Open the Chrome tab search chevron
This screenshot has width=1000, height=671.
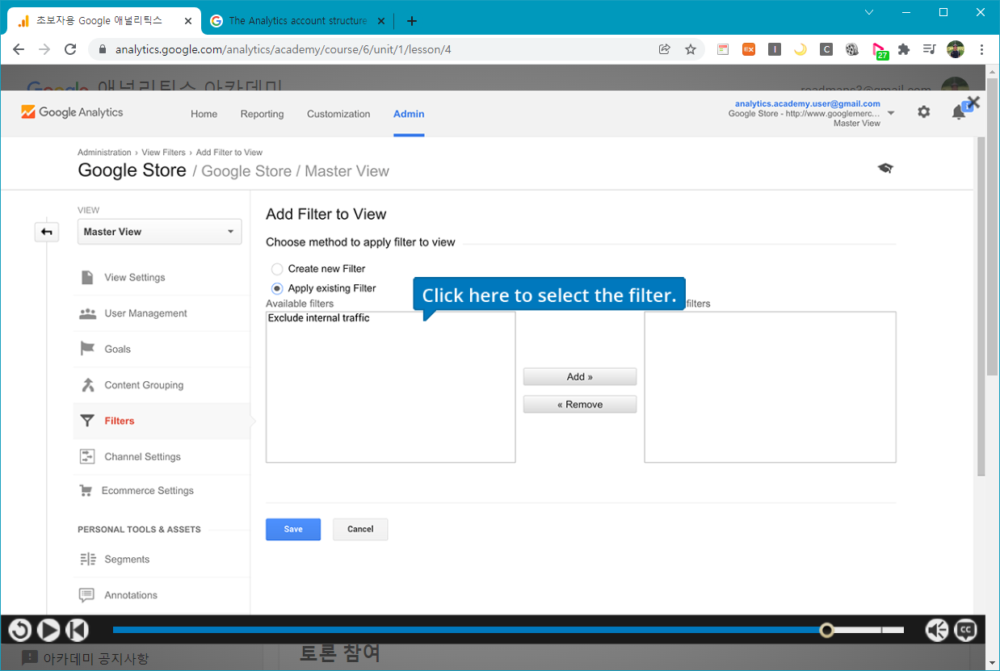click(x=869, y=12)
